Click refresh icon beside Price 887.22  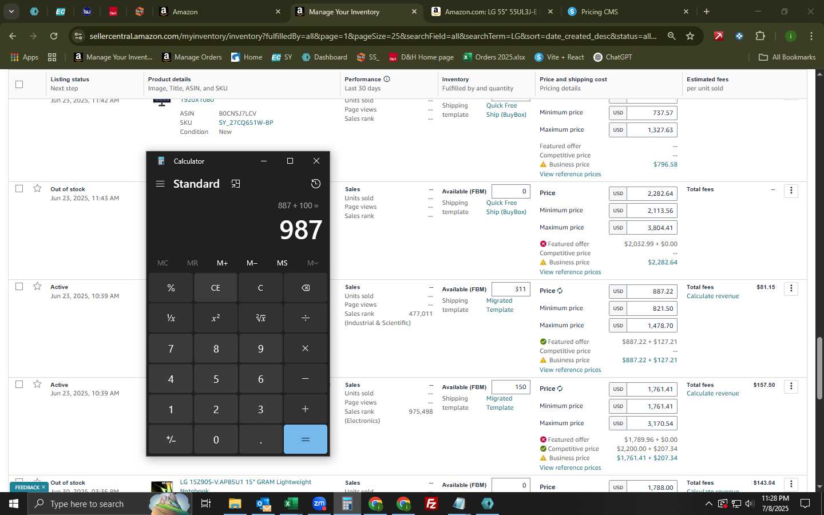(560, 291)
